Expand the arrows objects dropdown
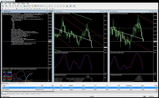The image size is (159, 98). (x=28, y=8)
